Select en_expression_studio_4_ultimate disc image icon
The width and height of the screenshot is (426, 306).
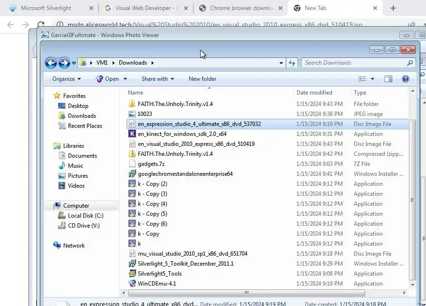click(x=132, y=124)
